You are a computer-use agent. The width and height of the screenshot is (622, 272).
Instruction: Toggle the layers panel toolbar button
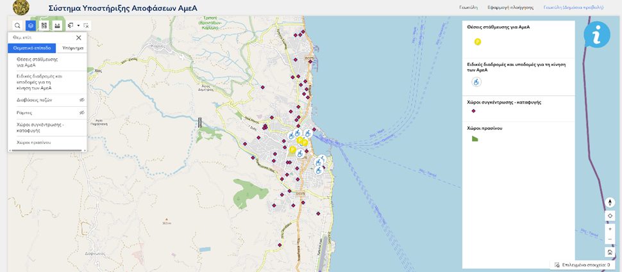pos(31,26)
